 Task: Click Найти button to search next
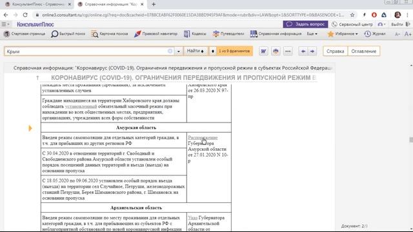click(x=196, y=51)
